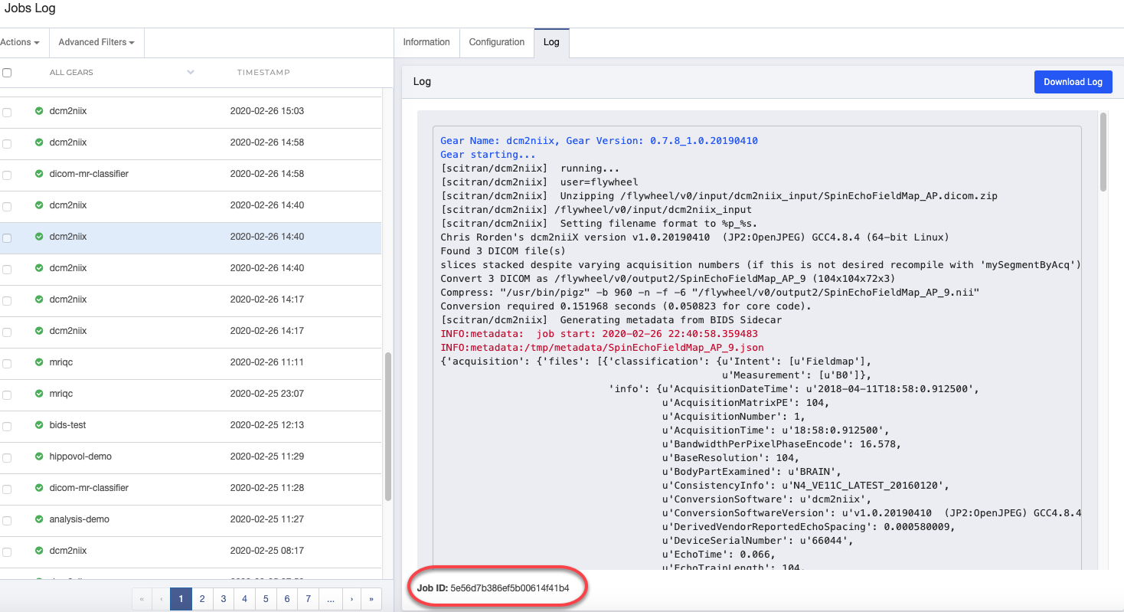The height and width of the screenshot is (612, 1124).
Task: Check the box for dcm2niix 08:17 job
Action: pyautogui.click(x=7, y=551)
